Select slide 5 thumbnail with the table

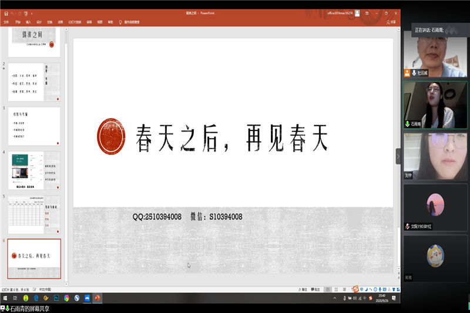click(x=33, y=214)
